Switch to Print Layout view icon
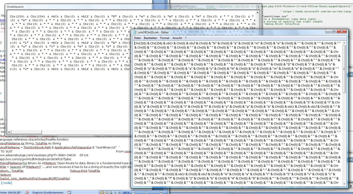The width and height of the screenshot is (353, 194). 102,192
